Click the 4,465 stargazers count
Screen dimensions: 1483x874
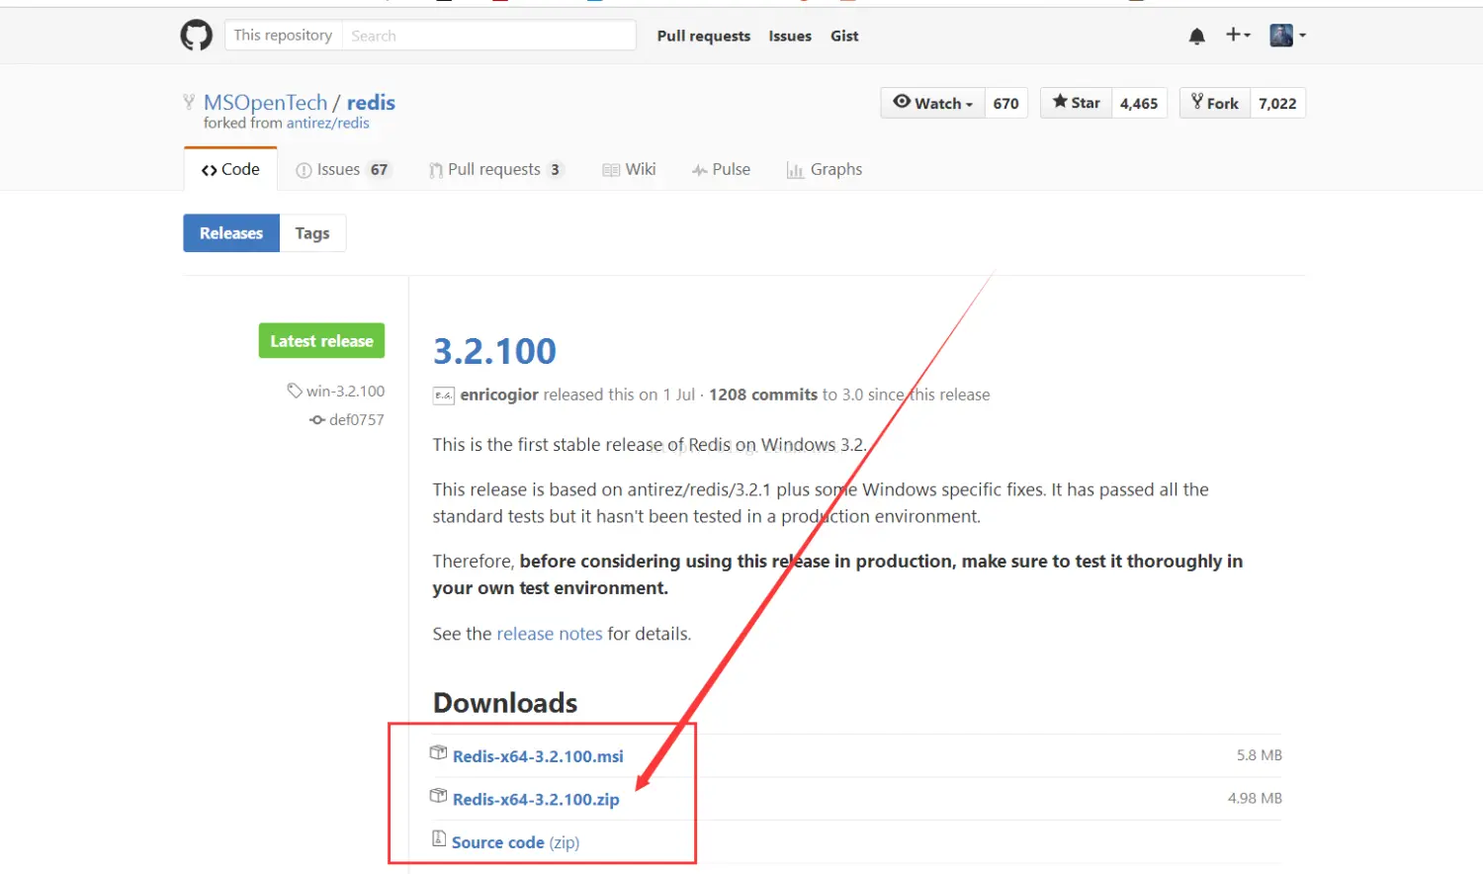[1139, 103]
